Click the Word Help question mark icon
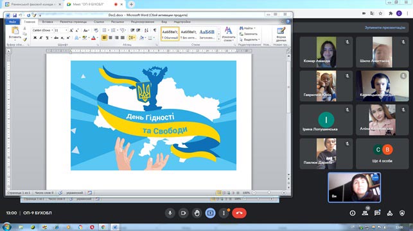413x231 pixels. click(x=288, y=22)
